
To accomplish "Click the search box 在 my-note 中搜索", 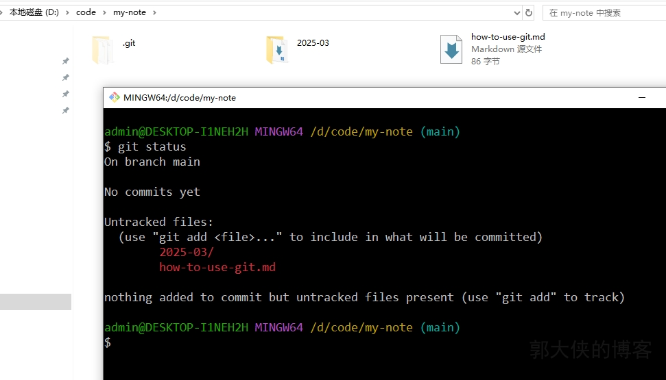I will (x=604, y=13).
